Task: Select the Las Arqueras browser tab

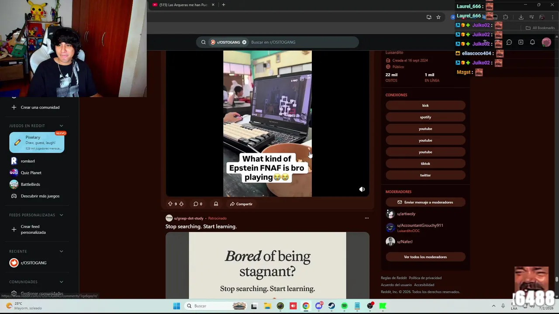Action: [183, 5]
